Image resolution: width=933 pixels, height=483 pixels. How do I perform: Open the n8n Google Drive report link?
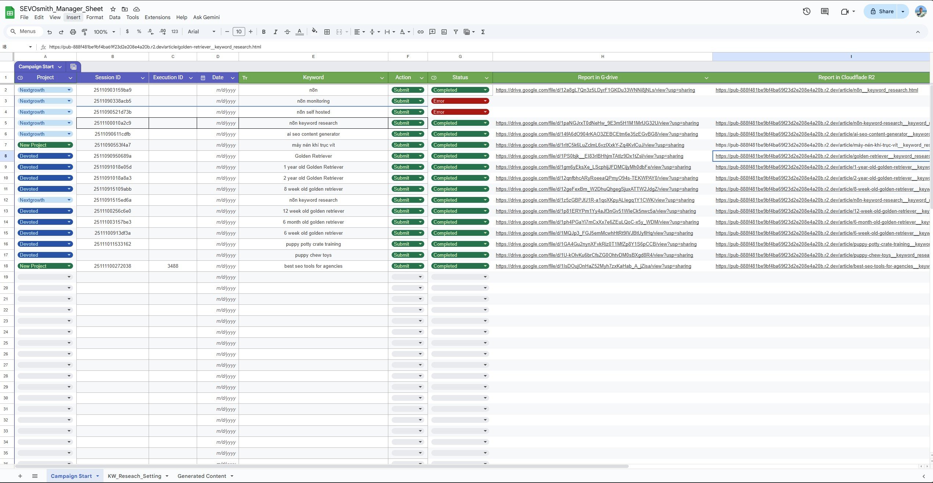click(595, 90)
